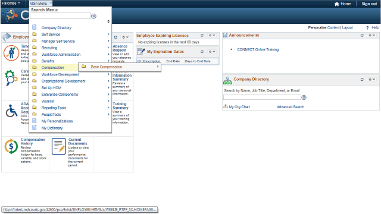Click the Employee pagelet arrow icon
Viewport: 381px width, 214px height.
tap(7, 37)
